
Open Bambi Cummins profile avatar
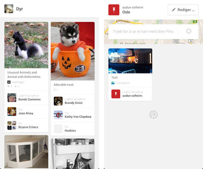12,98
